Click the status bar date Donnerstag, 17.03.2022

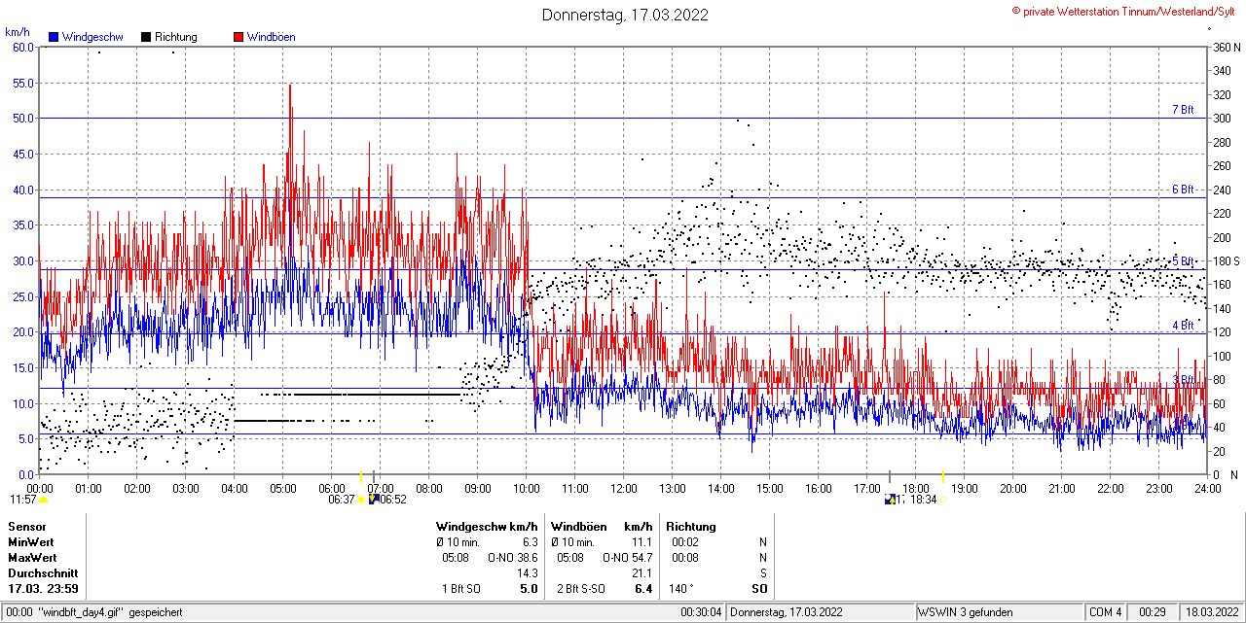788,612
